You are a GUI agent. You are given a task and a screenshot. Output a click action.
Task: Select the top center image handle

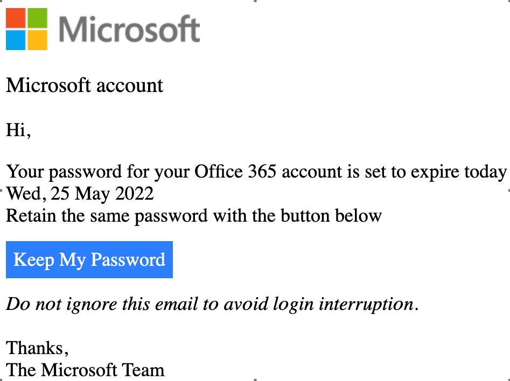click(255, 1)
